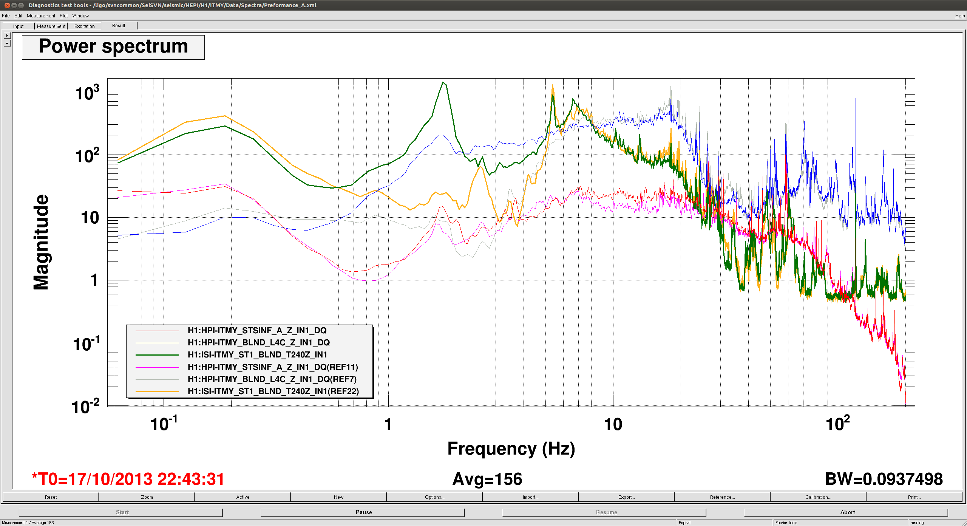
Task: Click the Active button
Action: point(243,497)
